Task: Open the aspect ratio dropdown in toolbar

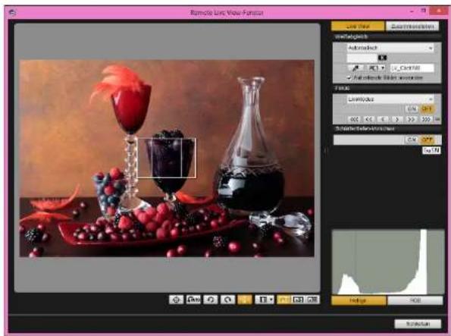Action: 265,300
